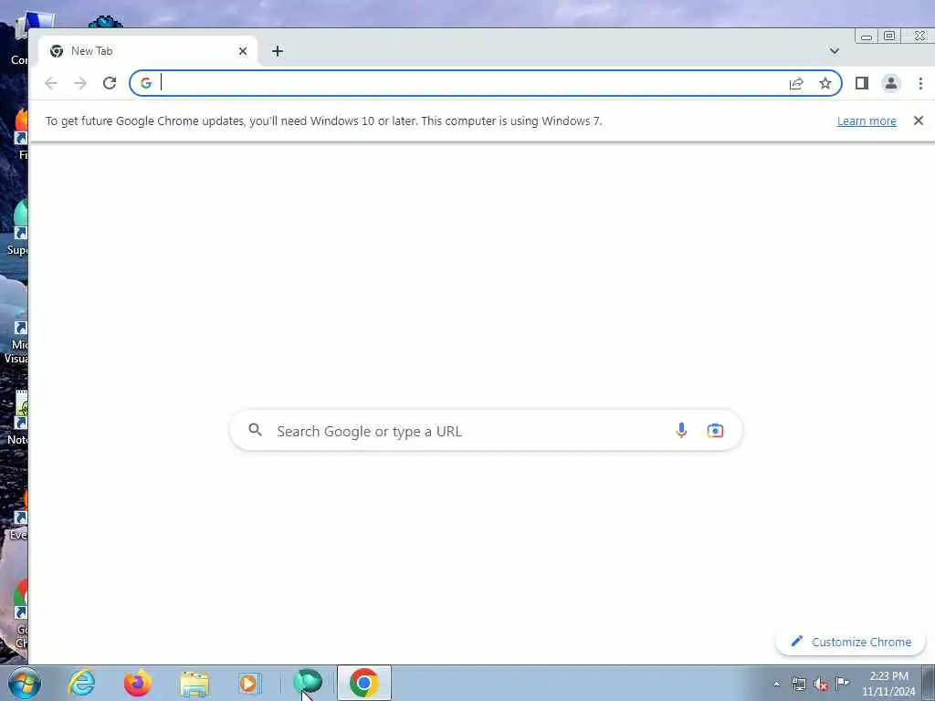Screen dimensions: 935x701
Task: Open the Chrome three-dot menu
Action: [920, 83]
